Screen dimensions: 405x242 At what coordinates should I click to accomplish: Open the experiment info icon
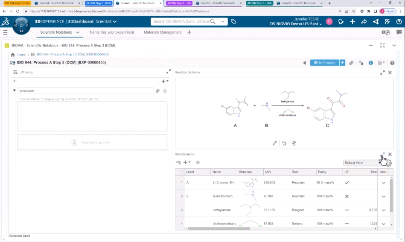[371, 63]
